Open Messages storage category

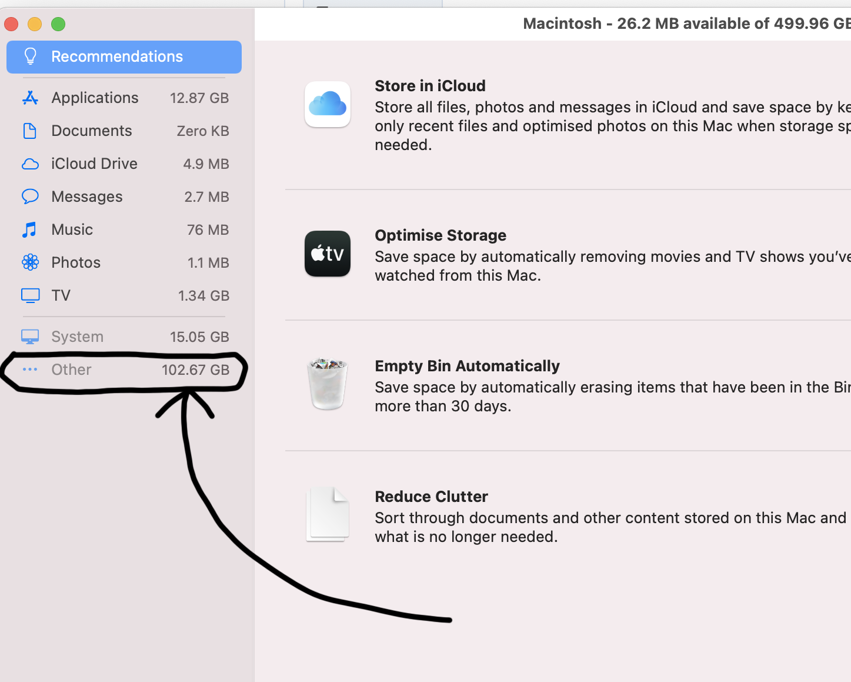coord(124,197)
